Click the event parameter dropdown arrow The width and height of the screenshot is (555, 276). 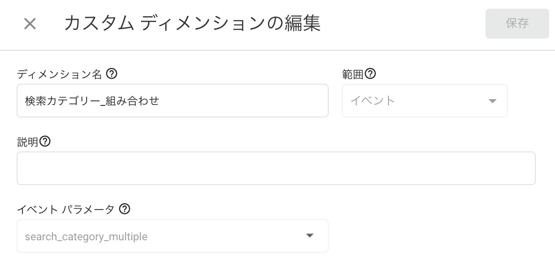[310, 236]
